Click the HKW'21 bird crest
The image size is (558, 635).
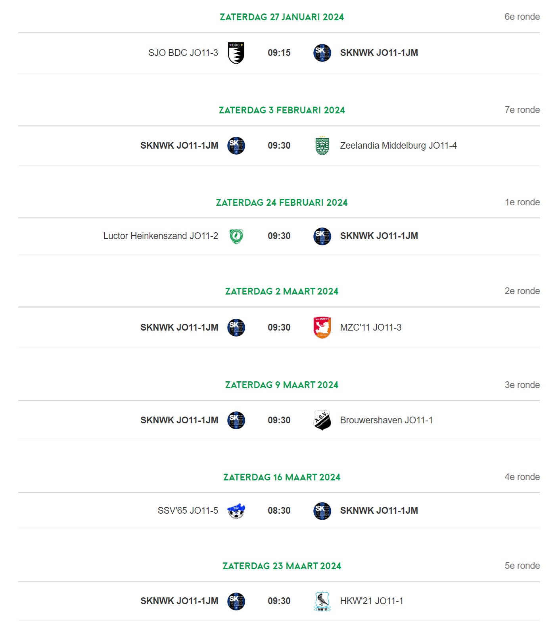click(322, 601)
